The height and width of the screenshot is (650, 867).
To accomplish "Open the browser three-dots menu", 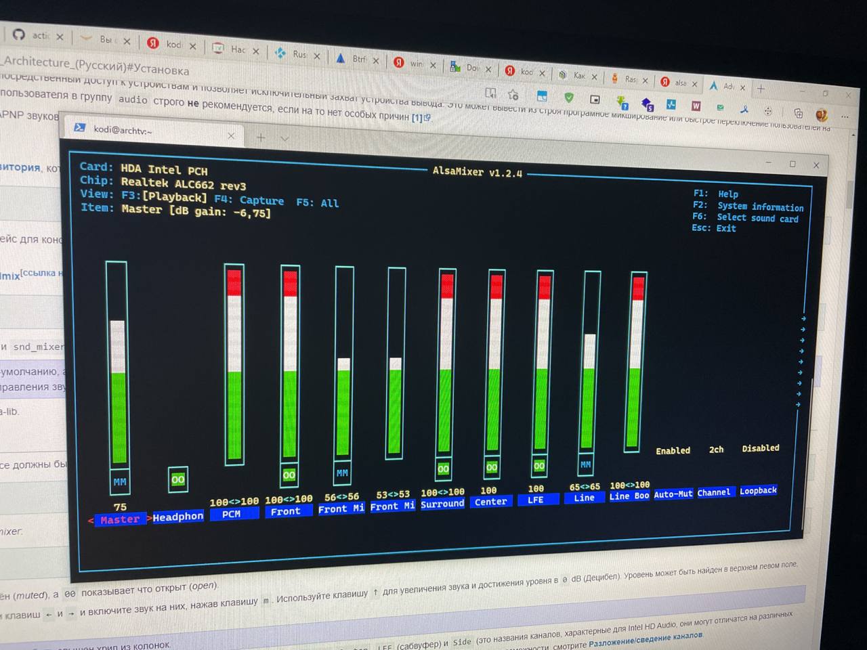I will tap(845, 117).
